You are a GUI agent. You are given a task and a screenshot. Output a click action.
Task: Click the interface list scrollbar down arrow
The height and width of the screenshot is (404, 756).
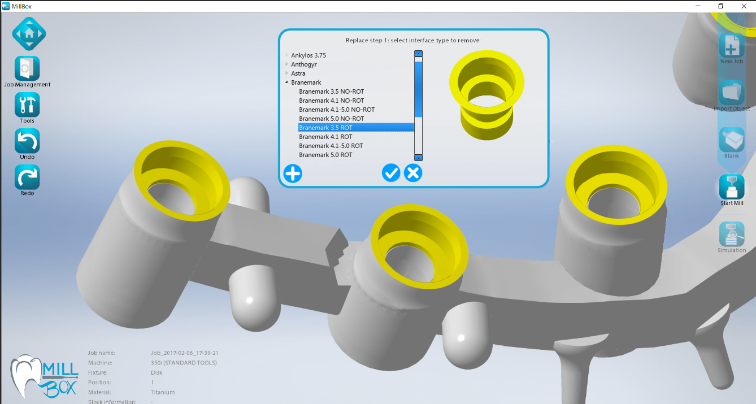(419, 158)
